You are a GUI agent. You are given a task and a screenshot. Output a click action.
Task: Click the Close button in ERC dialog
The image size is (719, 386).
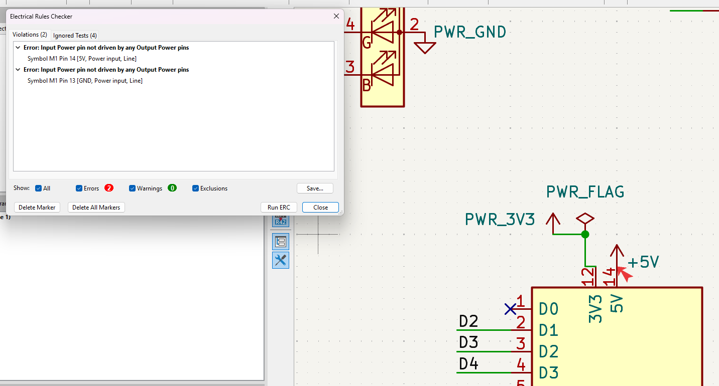click(320, 208)
